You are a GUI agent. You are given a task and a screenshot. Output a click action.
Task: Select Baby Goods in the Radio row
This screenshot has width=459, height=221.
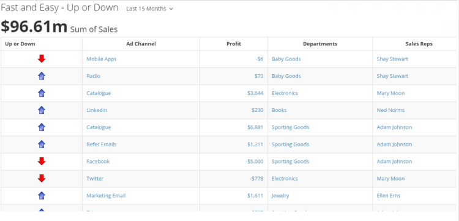click(x=286, y=76)
